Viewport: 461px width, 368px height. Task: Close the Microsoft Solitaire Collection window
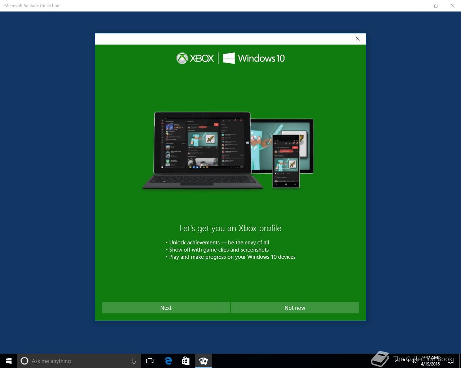(x=453, y=6)
